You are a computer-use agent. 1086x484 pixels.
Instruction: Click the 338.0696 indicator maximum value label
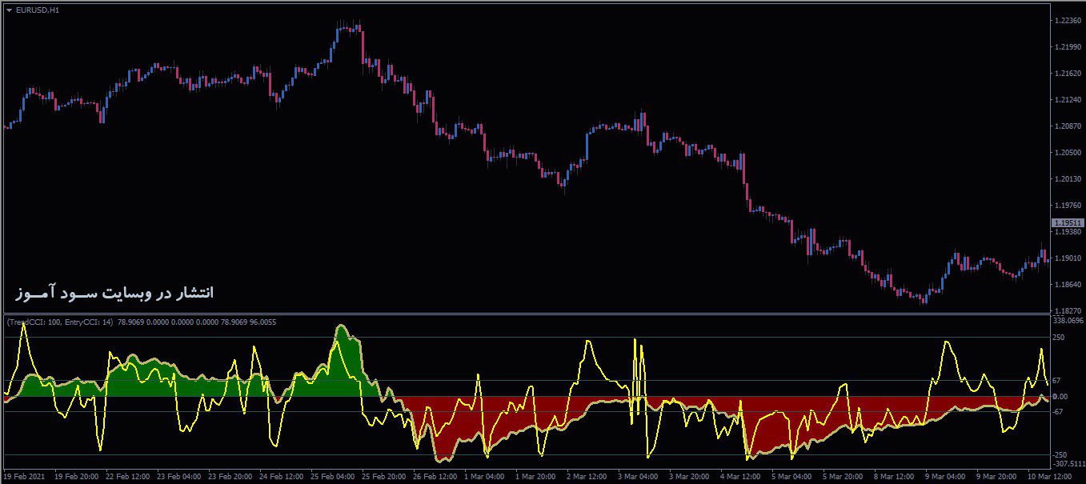pos(1068,321)
